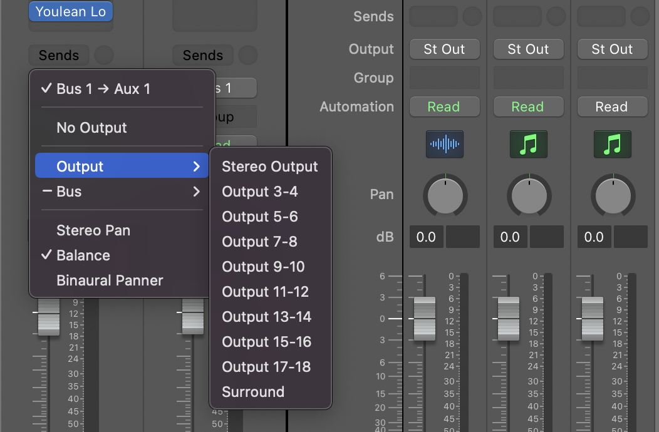The image size is (659, 432).
Task: Click send level knob beside leftmost Sends
Action: coord(104,55)
